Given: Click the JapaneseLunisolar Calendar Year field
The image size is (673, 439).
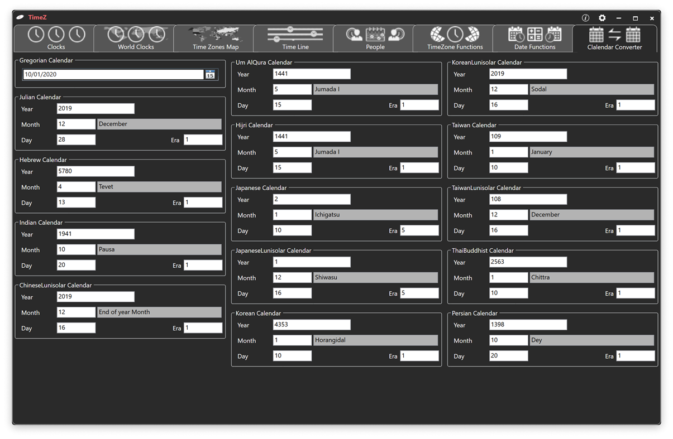Looking at the screenshot, I should (312, 262).
